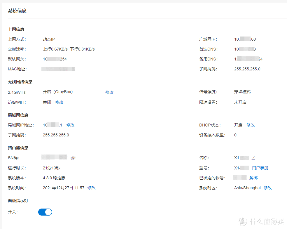Click the masked MAC地址 value
287x229 pixels.
pyautogui.click(x=58, y=69)
